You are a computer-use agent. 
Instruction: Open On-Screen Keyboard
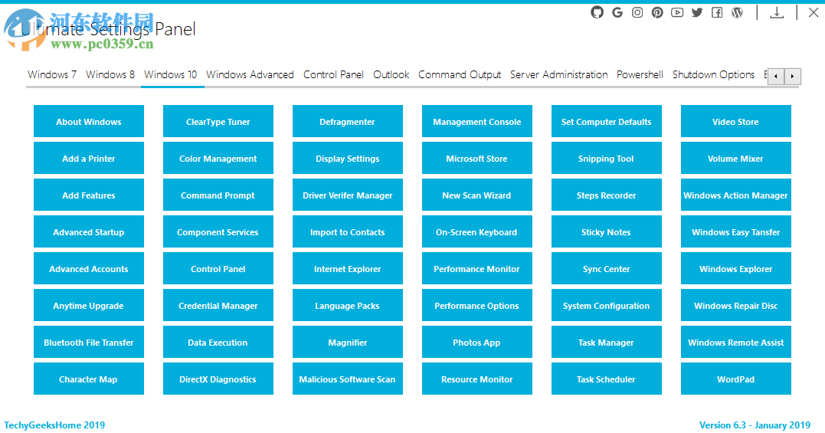tap(476, 231)
